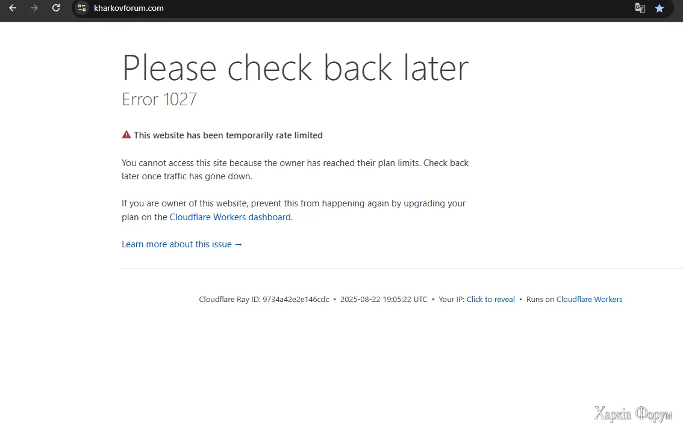683x429 pixels.
Task: Click the rate limited warning text
Action: [x=228, y=135]
